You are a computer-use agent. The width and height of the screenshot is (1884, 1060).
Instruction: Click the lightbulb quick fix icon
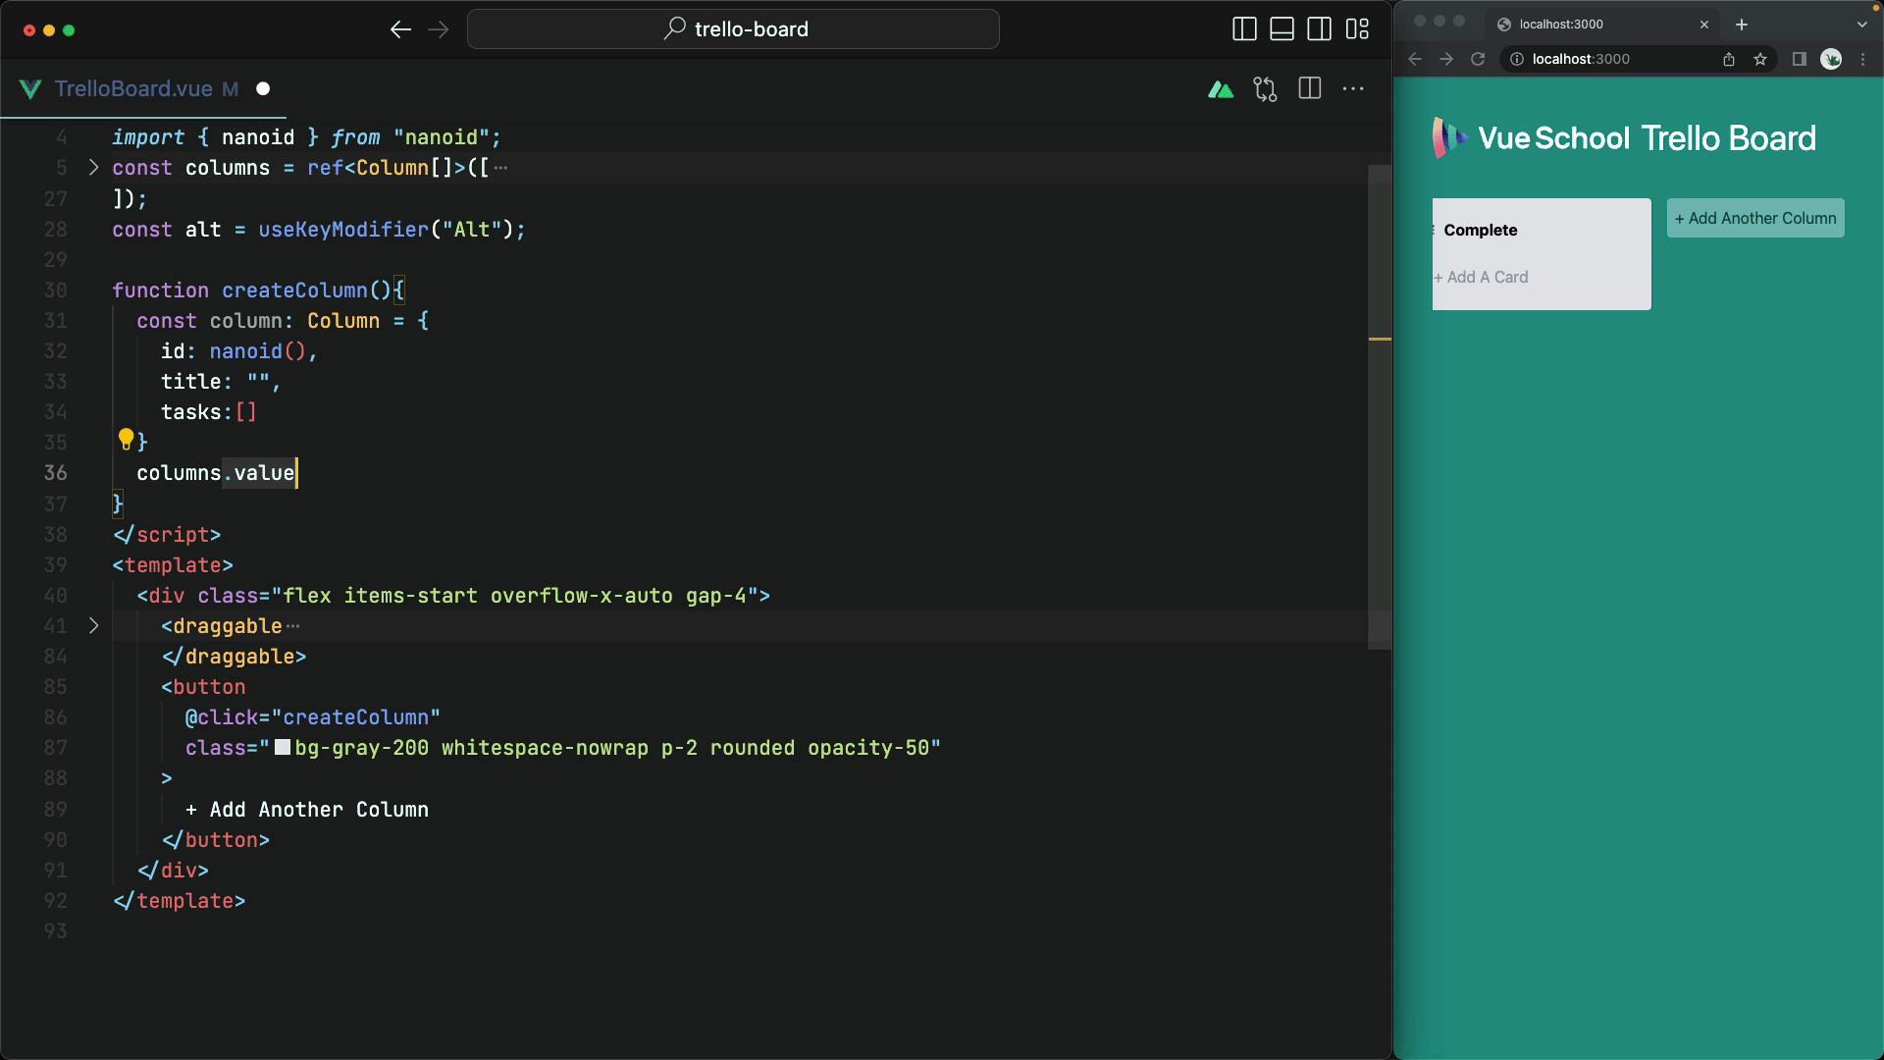pos(126,439)
